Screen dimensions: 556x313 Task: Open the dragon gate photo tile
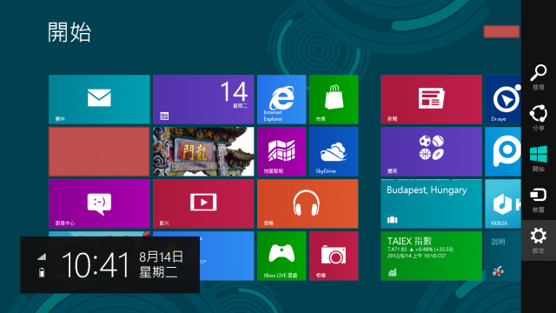pyautogui.click(x=203, y=151)
